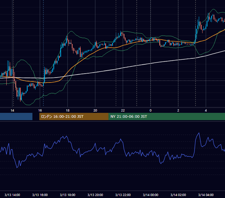Click the 3/13 22:00 date label
The image size is (225, 198).
[123, 195]
